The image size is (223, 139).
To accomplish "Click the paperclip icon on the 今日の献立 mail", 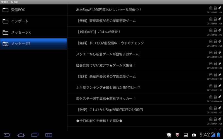I will 220,119.
